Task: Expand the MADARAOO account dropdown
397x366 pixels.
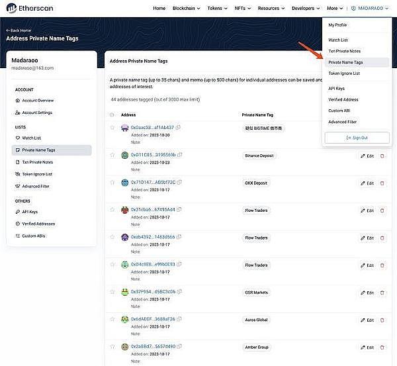Action: [x=371, y=9]
